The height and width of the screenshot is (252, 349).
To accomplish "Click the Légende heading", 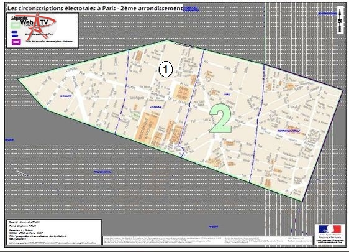I will click(x=19, y=18).
